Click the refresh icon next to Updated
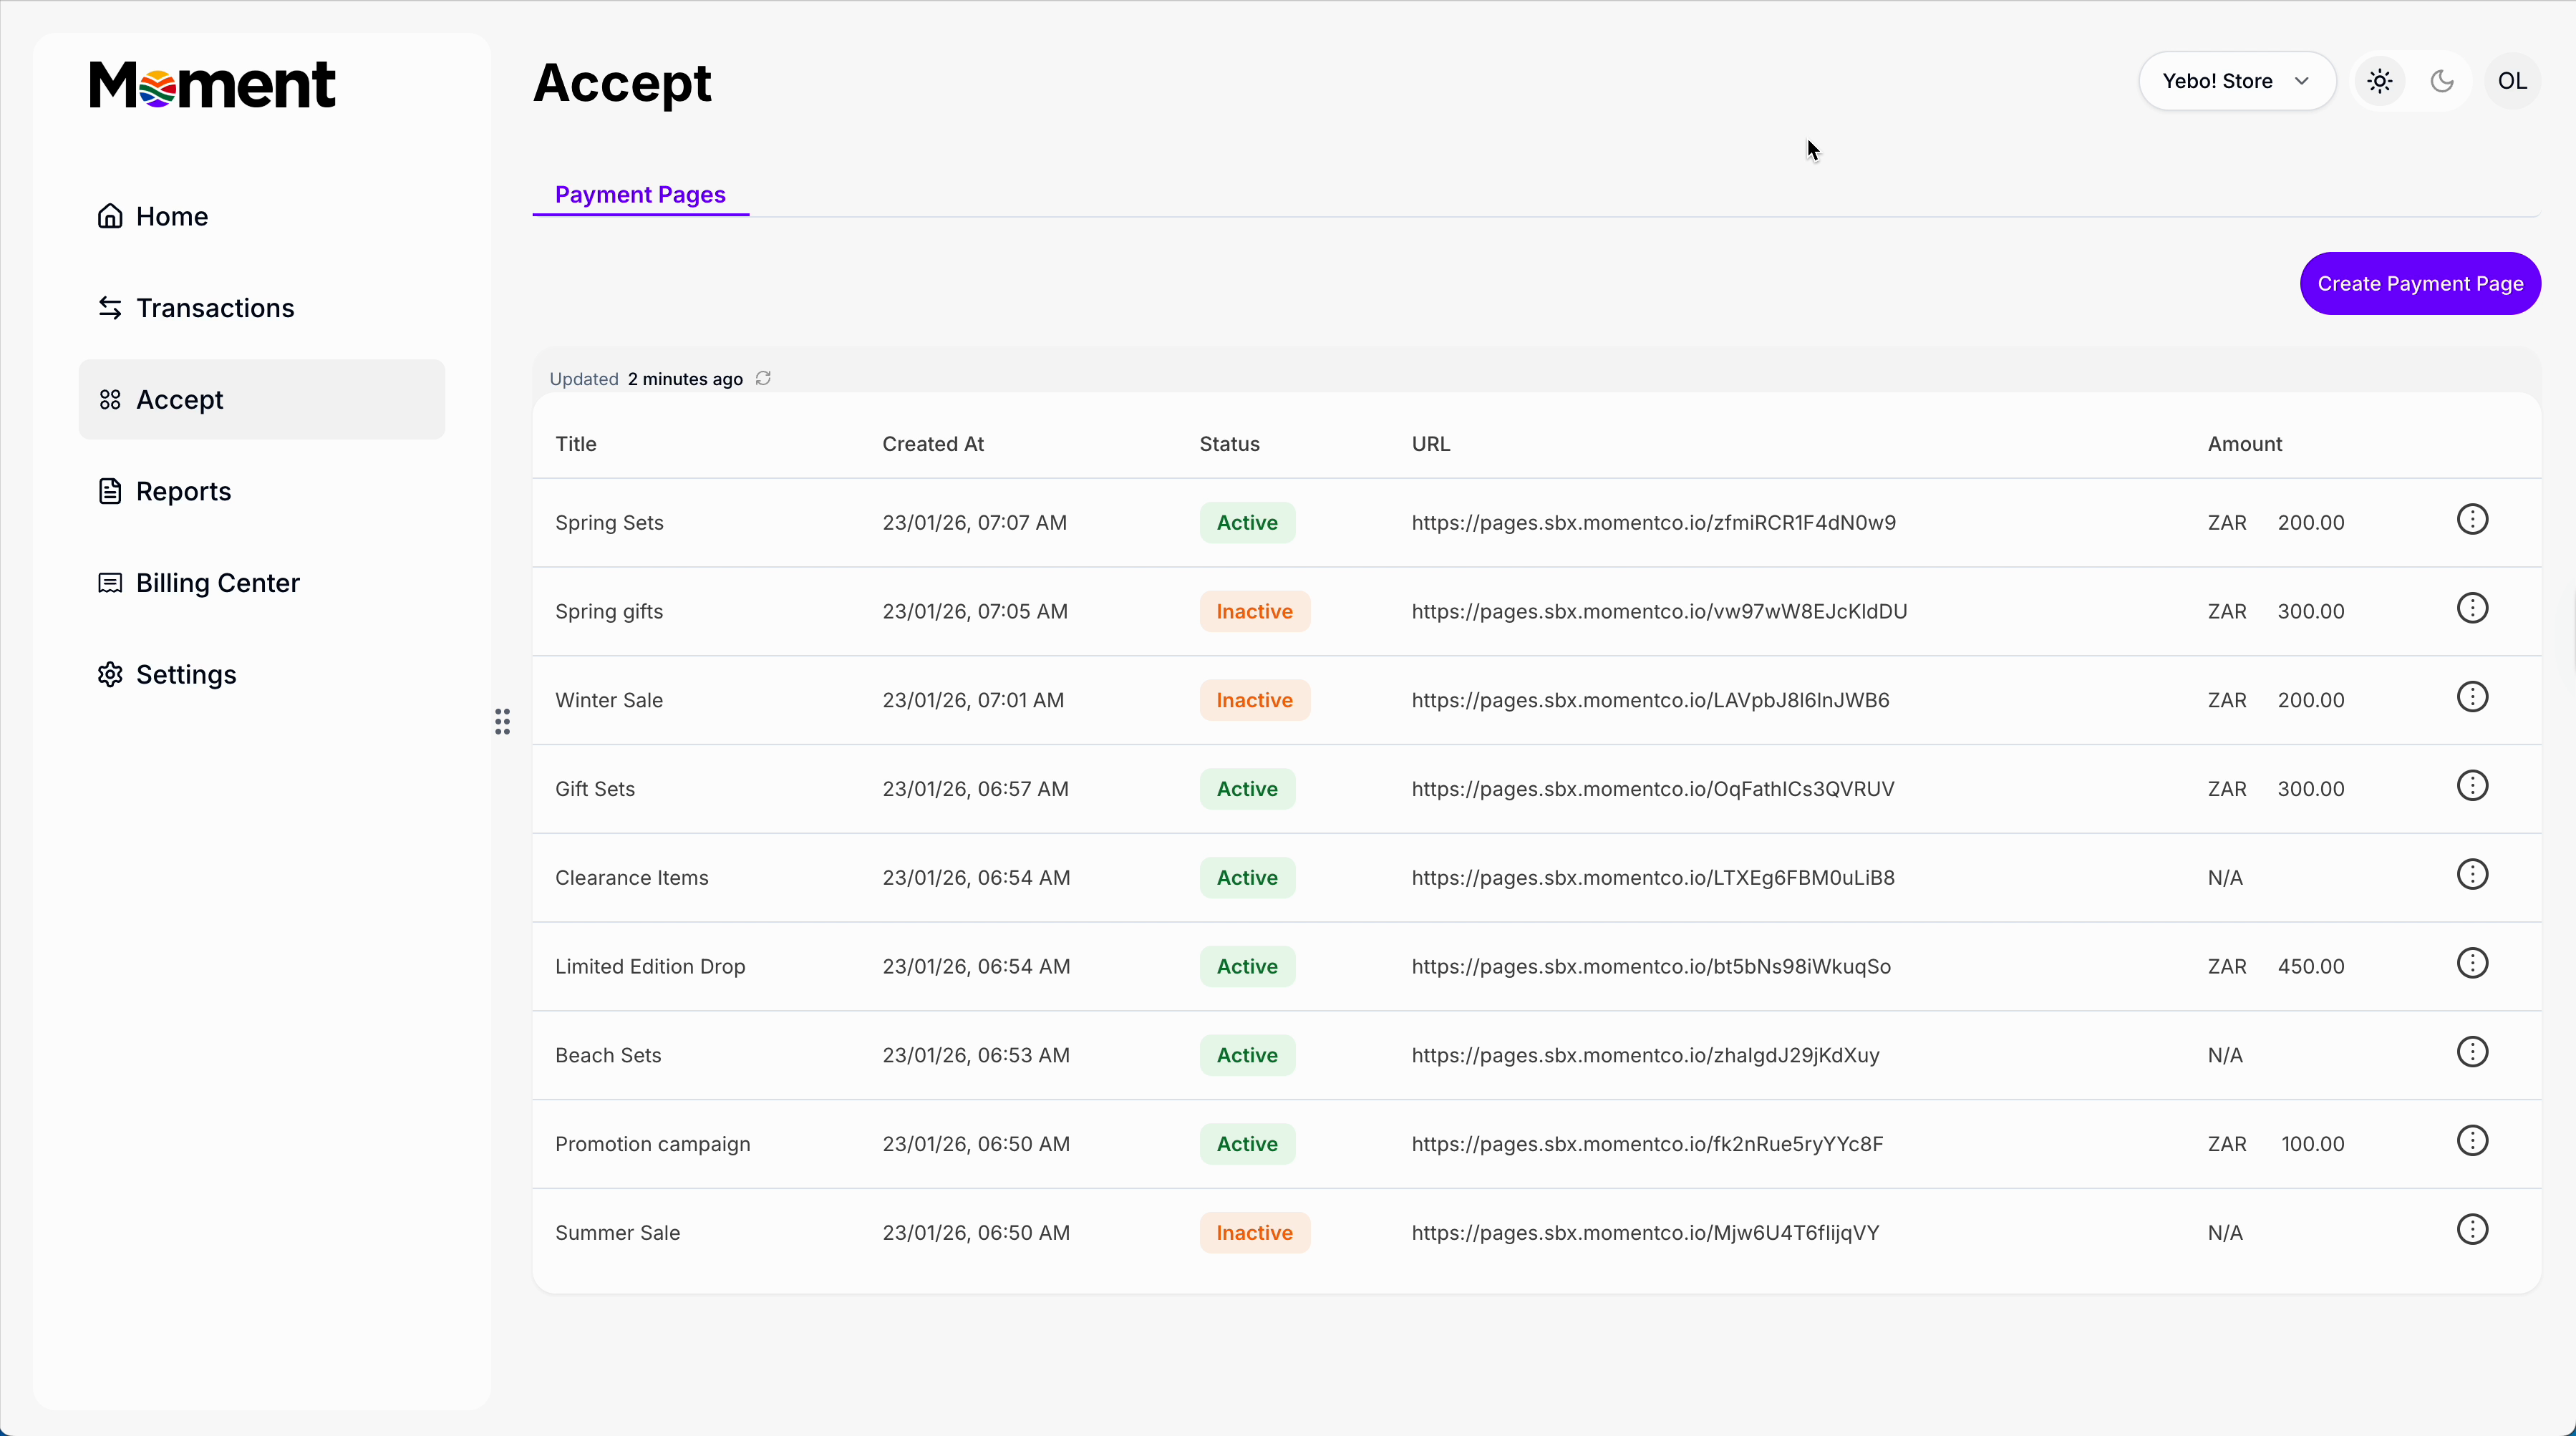Image resolution: width=2576 pixels, height=1436 pixels. (x=763, y=378)
